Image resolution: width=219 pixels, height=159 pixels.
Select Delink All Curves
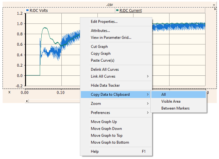click(105, 69)
